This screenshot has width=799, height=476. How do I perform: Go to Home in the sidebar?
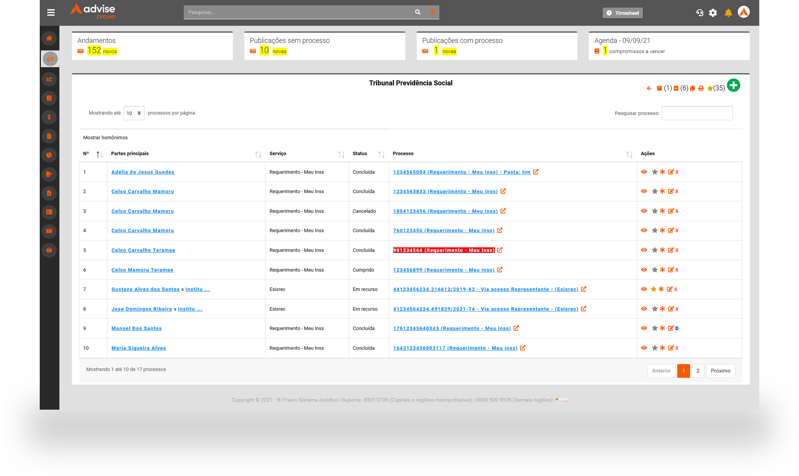[49, 38]
